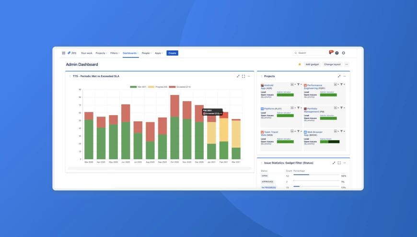Open filter dropdown for Portfolio Management project

[x=342, y=108]
